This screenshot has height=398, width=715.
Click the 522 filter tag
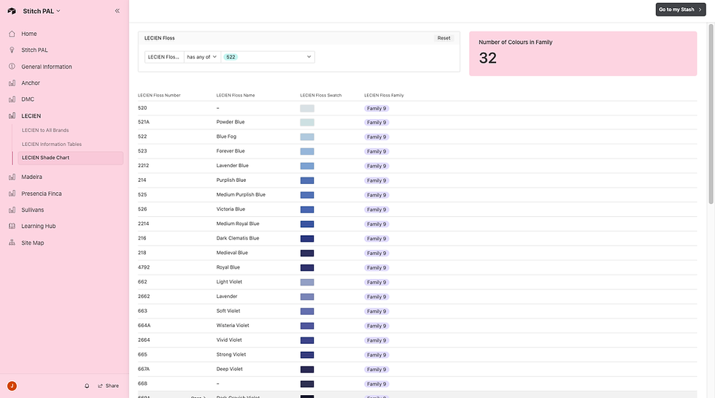pos(231,57)
